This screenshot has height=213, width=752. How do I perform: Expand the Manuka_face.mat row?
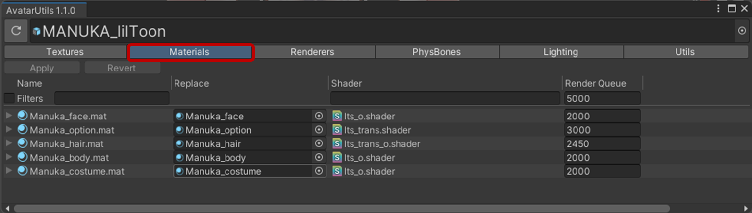coord(9,116)
